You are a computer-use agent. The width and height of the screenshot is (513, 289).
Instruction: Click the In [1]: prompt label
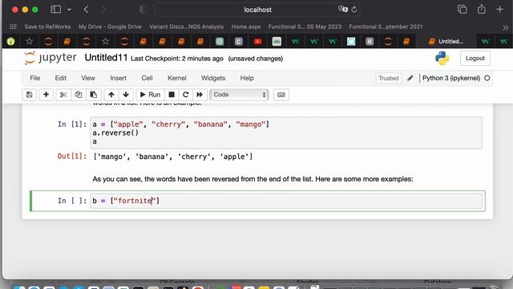[x=72, y=124]
